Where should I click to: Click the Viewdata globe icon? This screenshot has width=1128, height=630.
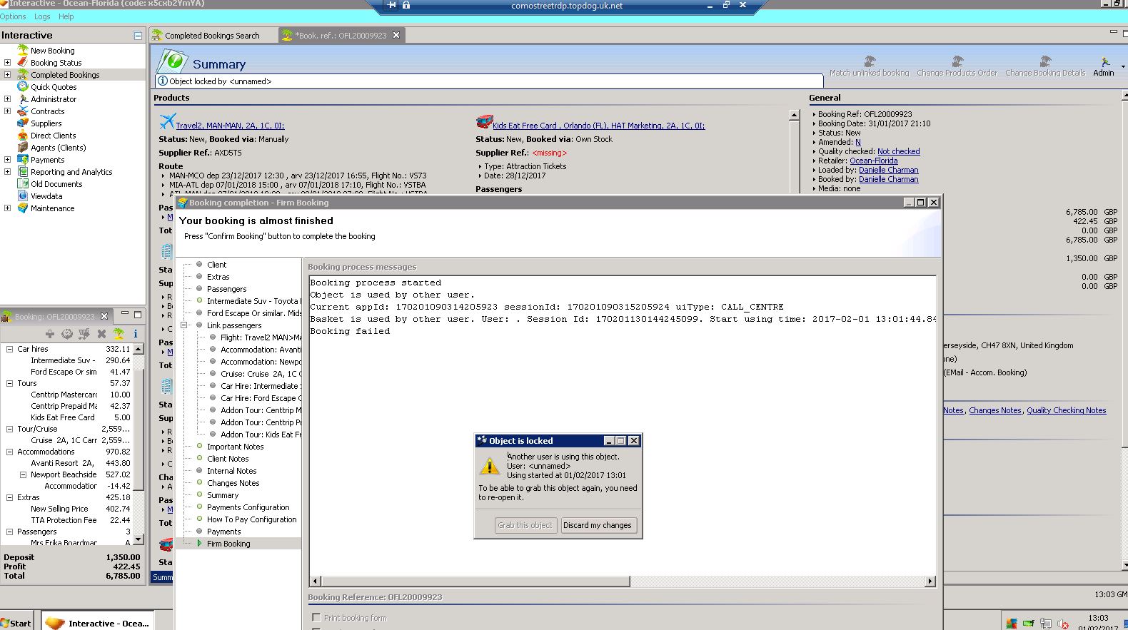click(x=23, y=195)
